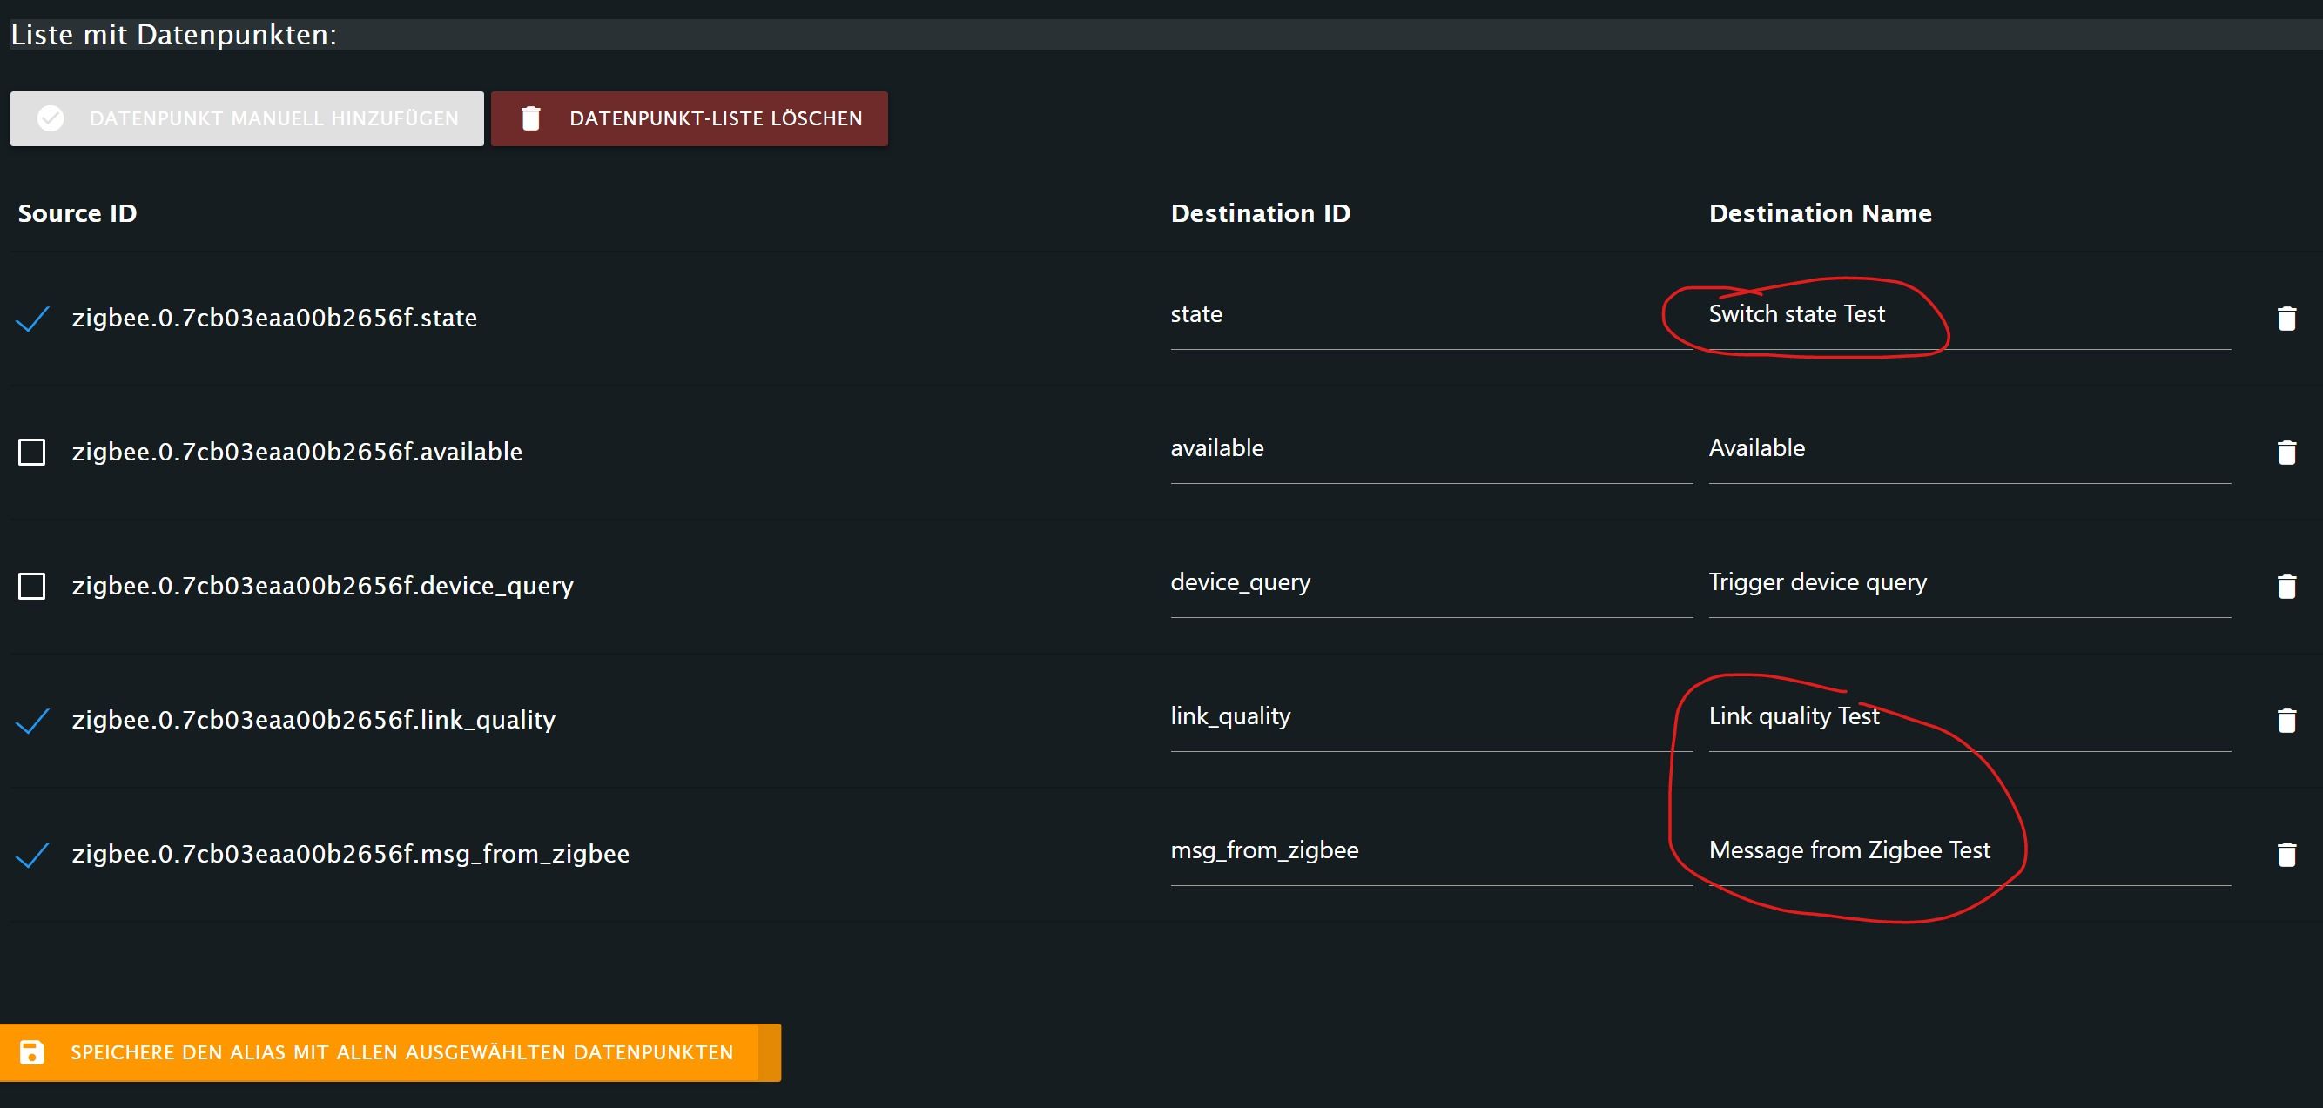Uncheck the zigbee state datapoint checkbox

[32, 319]
